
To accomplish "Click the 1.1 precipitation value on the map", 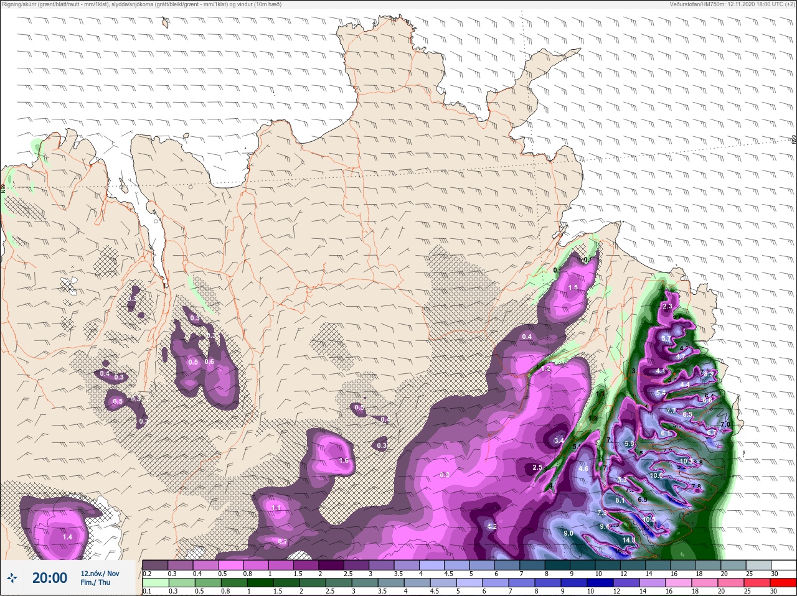I will 276,508.
